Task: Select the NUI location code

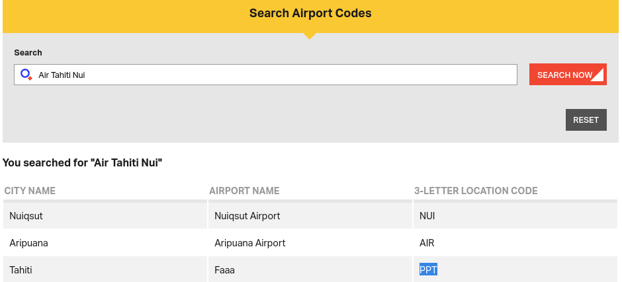Action: 427,216
